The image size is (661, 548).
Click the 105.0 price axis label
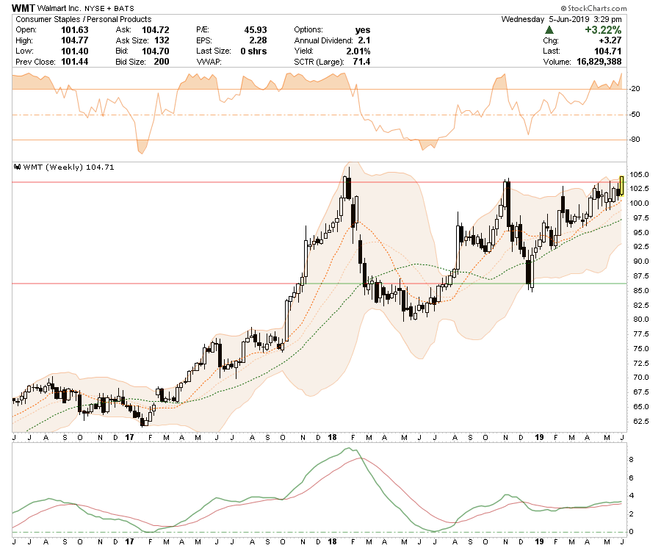click(639, 175)
